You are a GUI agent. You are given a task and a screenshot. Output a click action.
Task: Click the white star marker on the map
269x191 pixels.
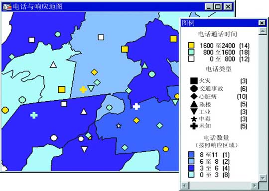(x=119, y=126)
